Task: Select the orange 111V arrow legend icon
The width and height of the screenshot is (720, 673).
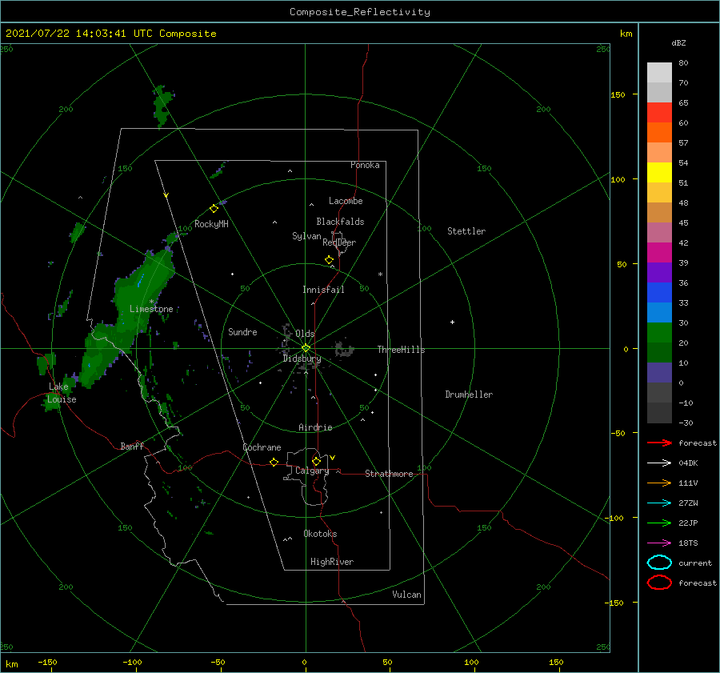Action: tap(659, 483)
